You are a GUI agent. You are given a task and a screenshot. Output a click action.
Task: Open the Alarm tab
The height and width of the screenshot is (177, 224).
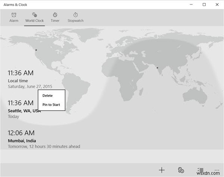[x=14, y=18]
